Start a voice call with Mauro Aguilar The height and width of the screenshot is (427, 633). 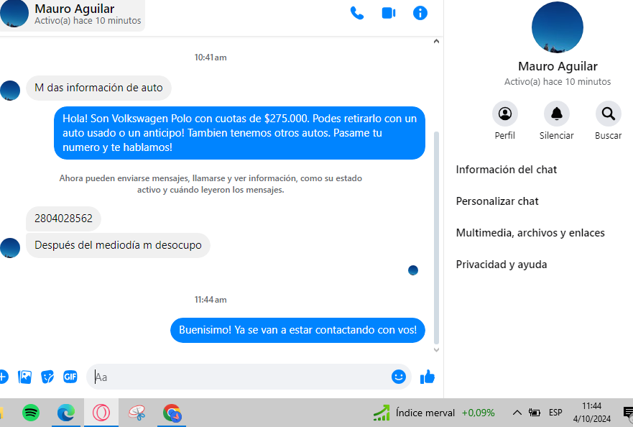click(357, 13)
